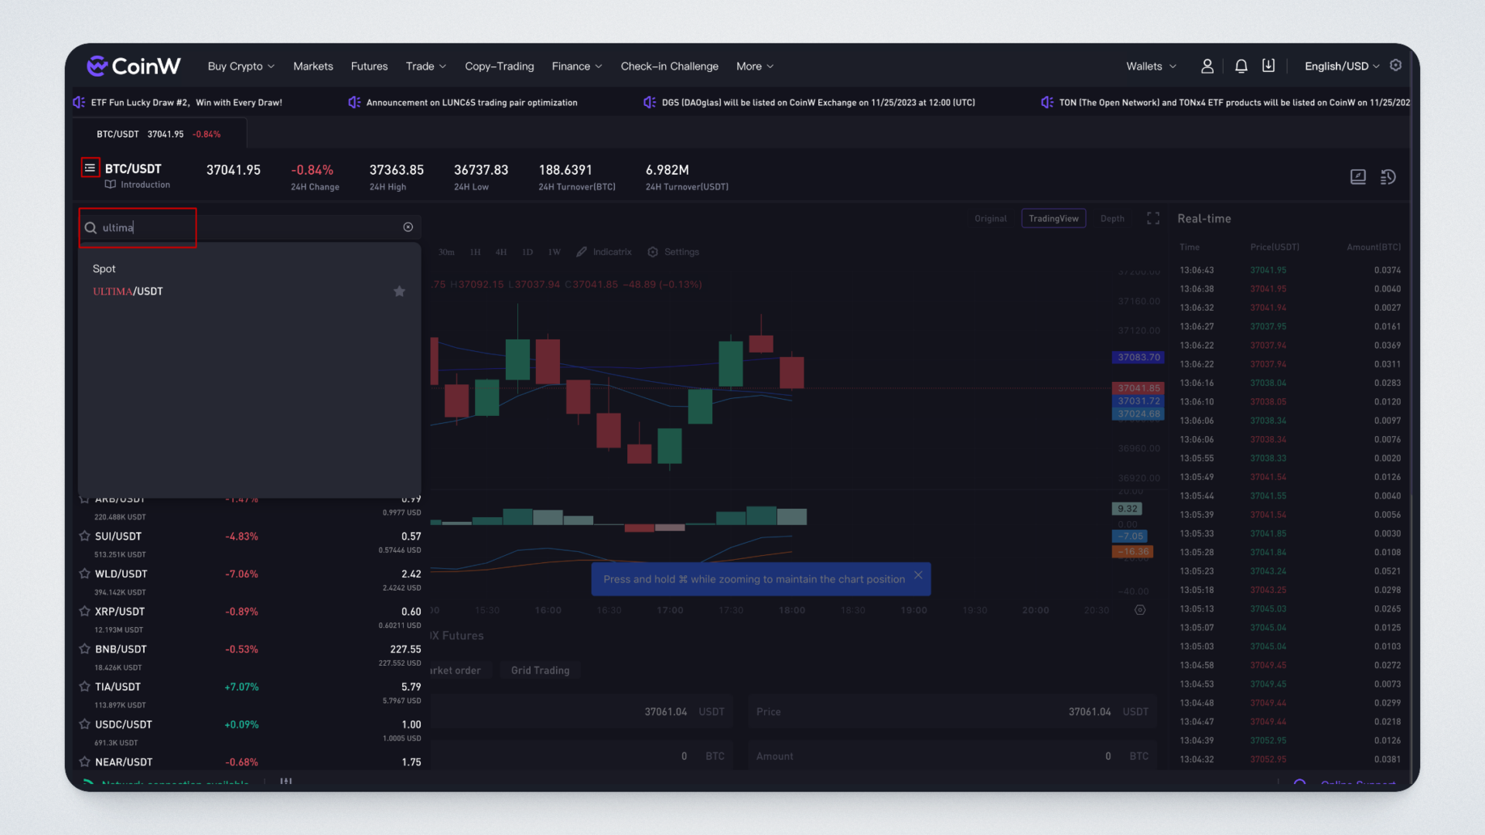Expand the English/USD language selector
This screenshot has width=1485, height=835.
pyautogui.click(x=1341, y=66)
